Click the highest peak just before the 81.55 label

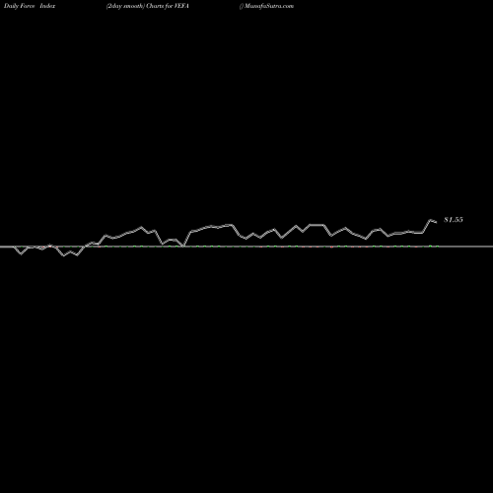(x=430, y=219)
